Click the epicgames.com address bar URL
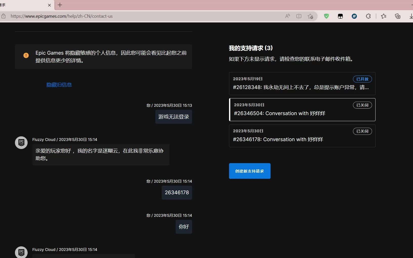413x258 pixels. (61, 16)
